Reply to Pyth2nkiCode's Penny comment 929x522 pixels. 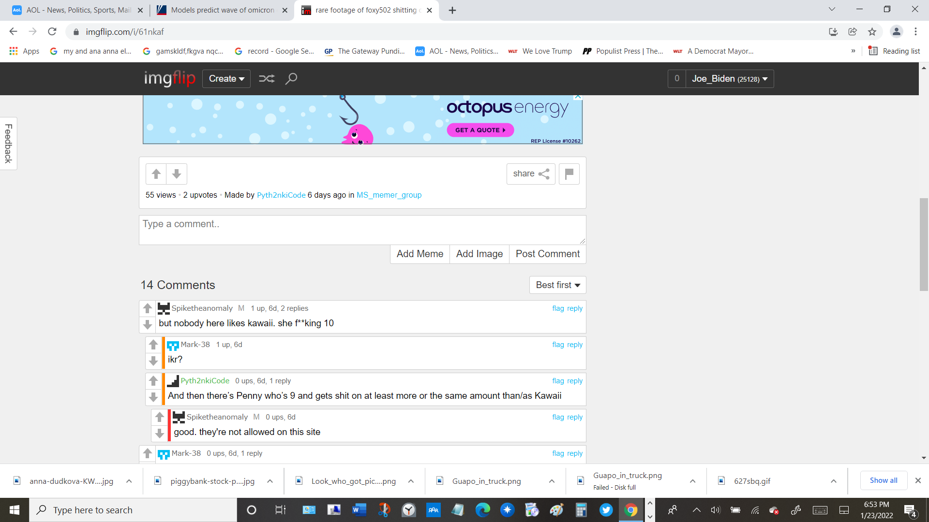[x=575, y=381]
